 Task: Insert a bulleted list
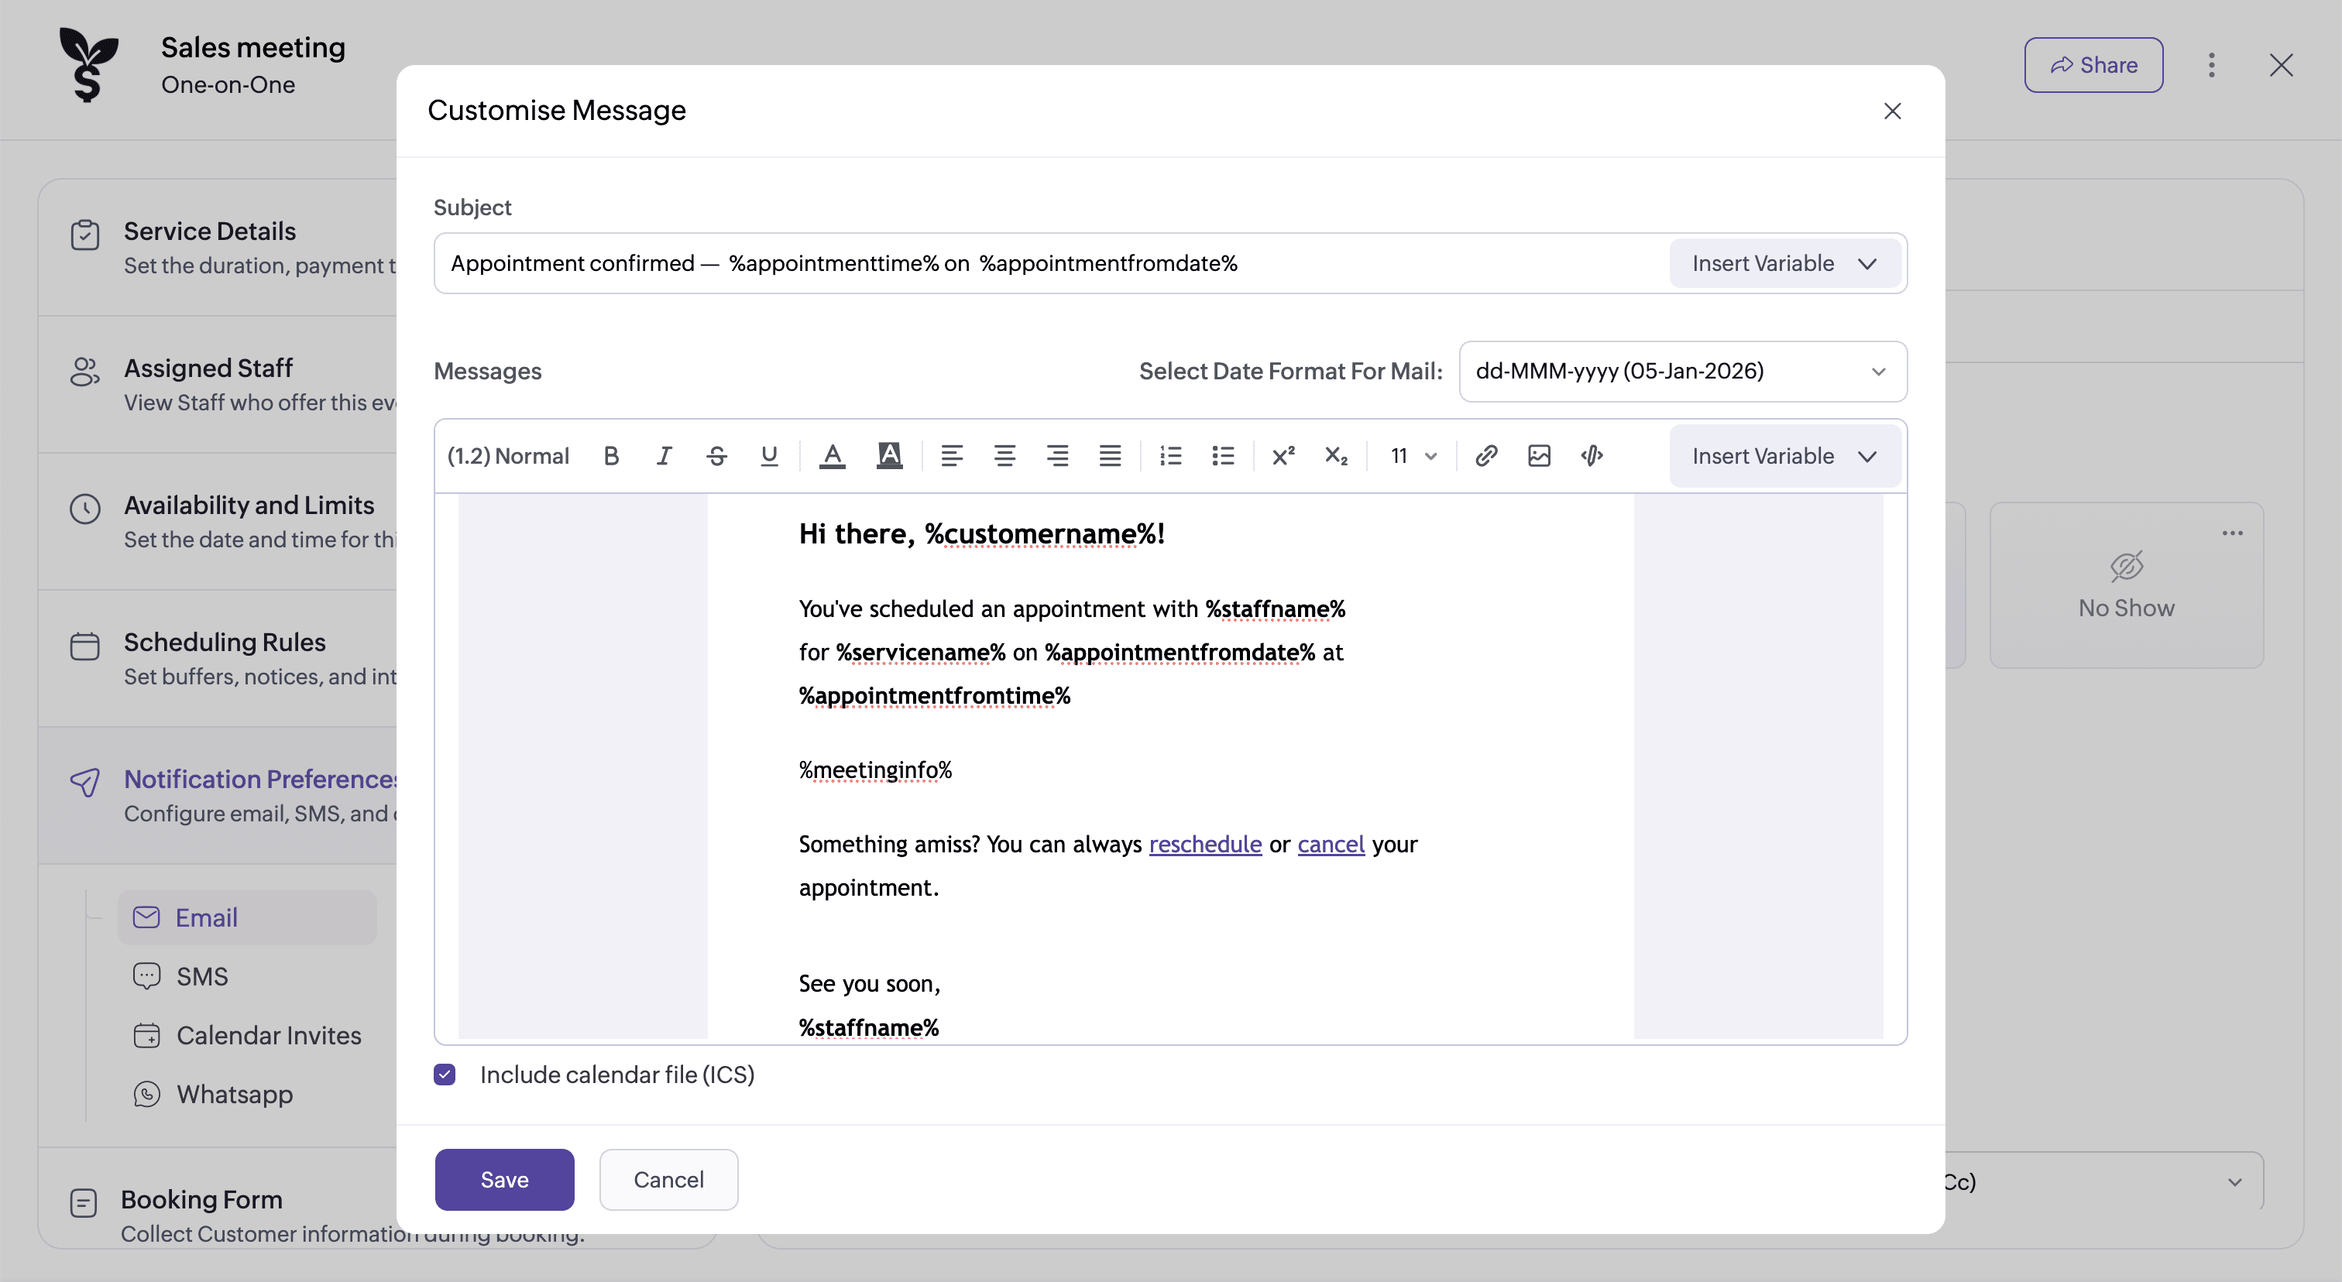pyautogui.click(x=1224, y=456)
